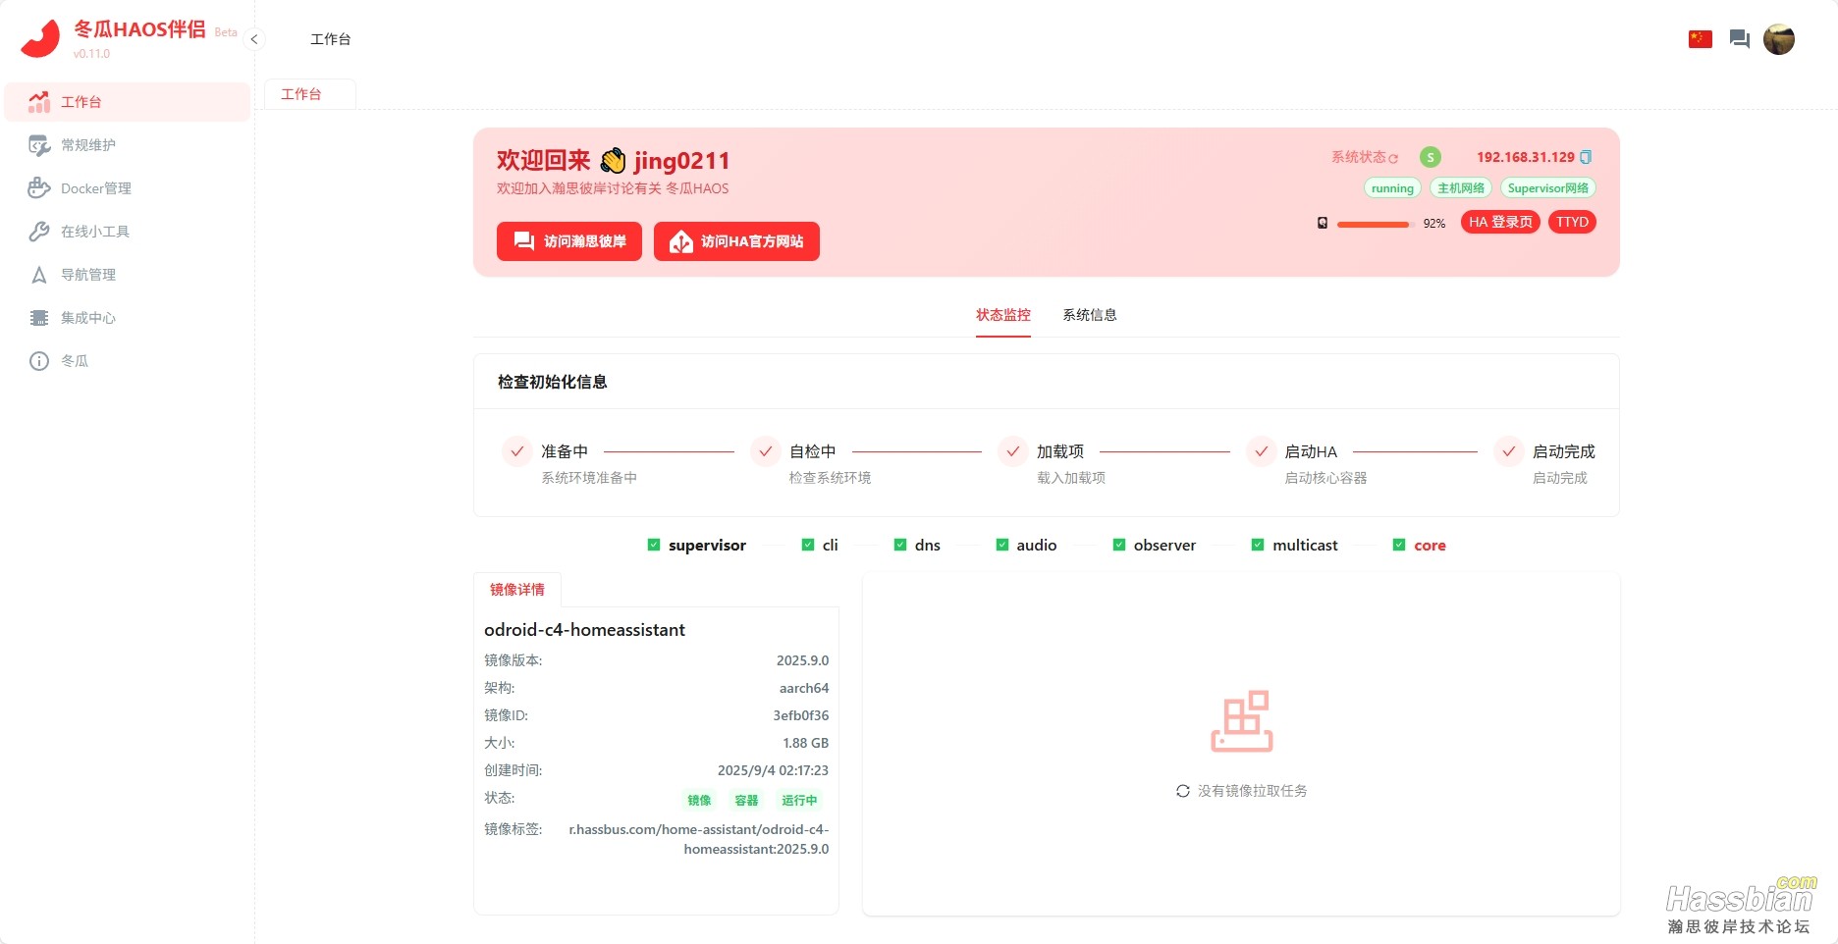Open 常规维护 in the sidebar
Viewport: 1838px width, 944px height.
pos(128,145)
